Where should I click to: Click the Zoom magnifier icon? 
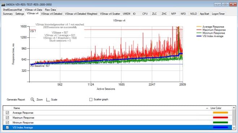pos(33,99)
